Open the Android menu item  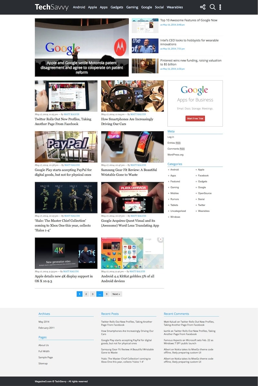(79, 7)
